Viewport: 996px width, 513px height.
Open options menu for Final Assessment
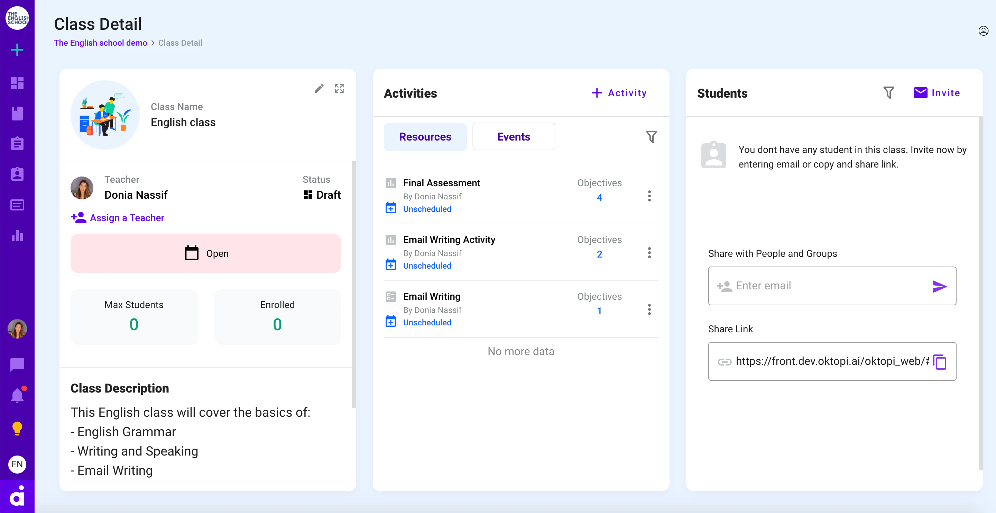click(x=649, y=196)
